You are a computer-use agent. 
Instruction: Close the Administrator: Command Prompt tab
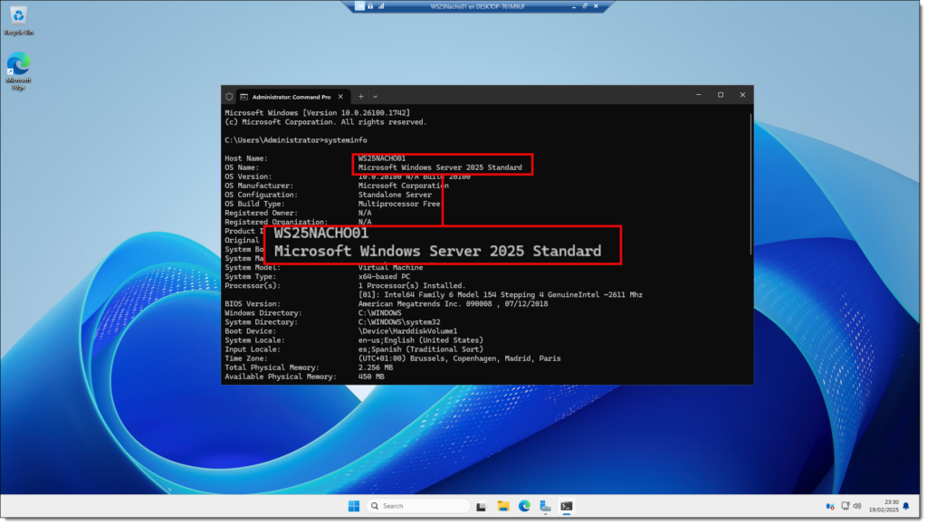tap(341, 97)
